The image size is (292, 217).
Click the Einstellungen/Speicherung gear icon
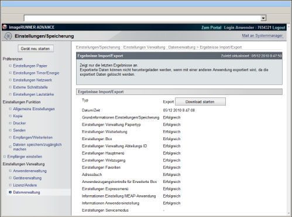[8, 36]
